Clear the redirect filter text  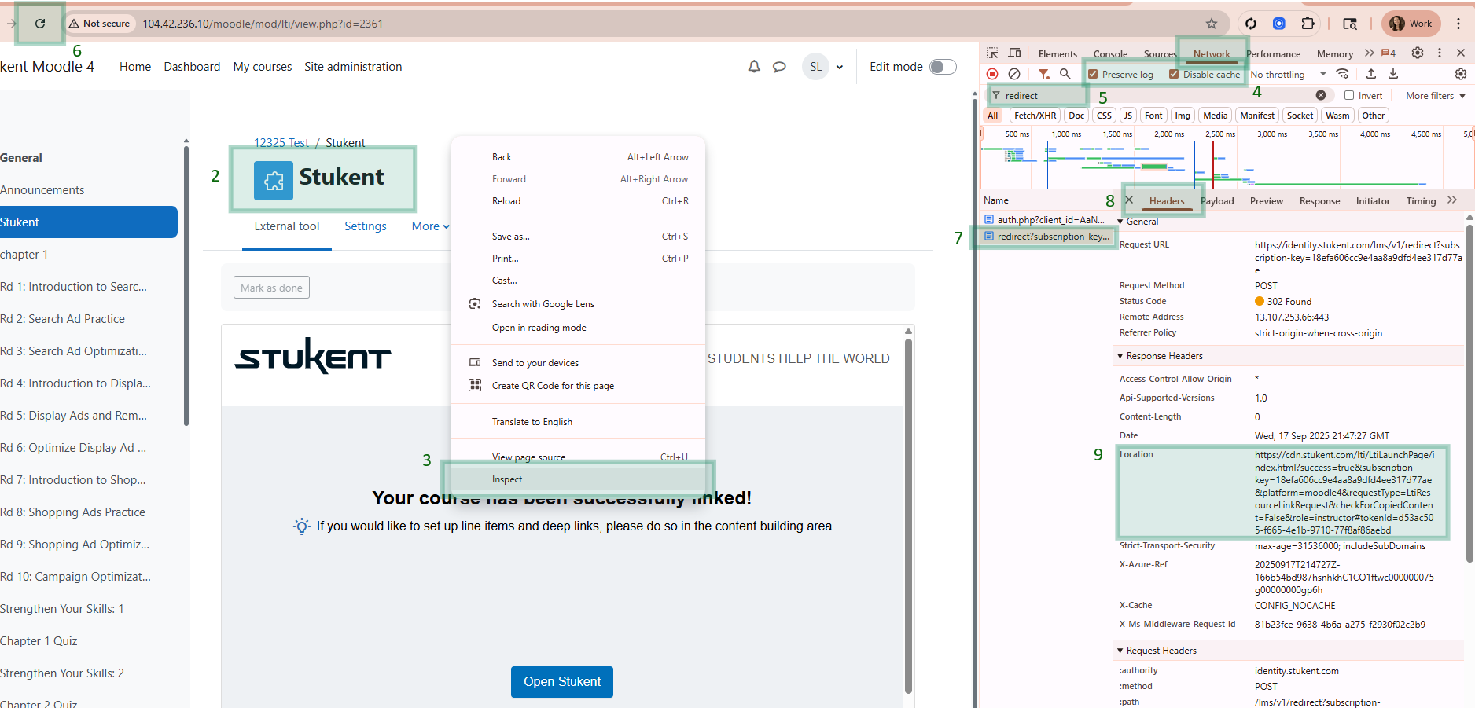(1321, 95)
